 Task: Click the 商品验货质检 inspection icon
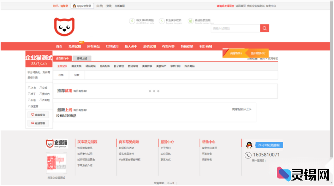click(190, 21)
